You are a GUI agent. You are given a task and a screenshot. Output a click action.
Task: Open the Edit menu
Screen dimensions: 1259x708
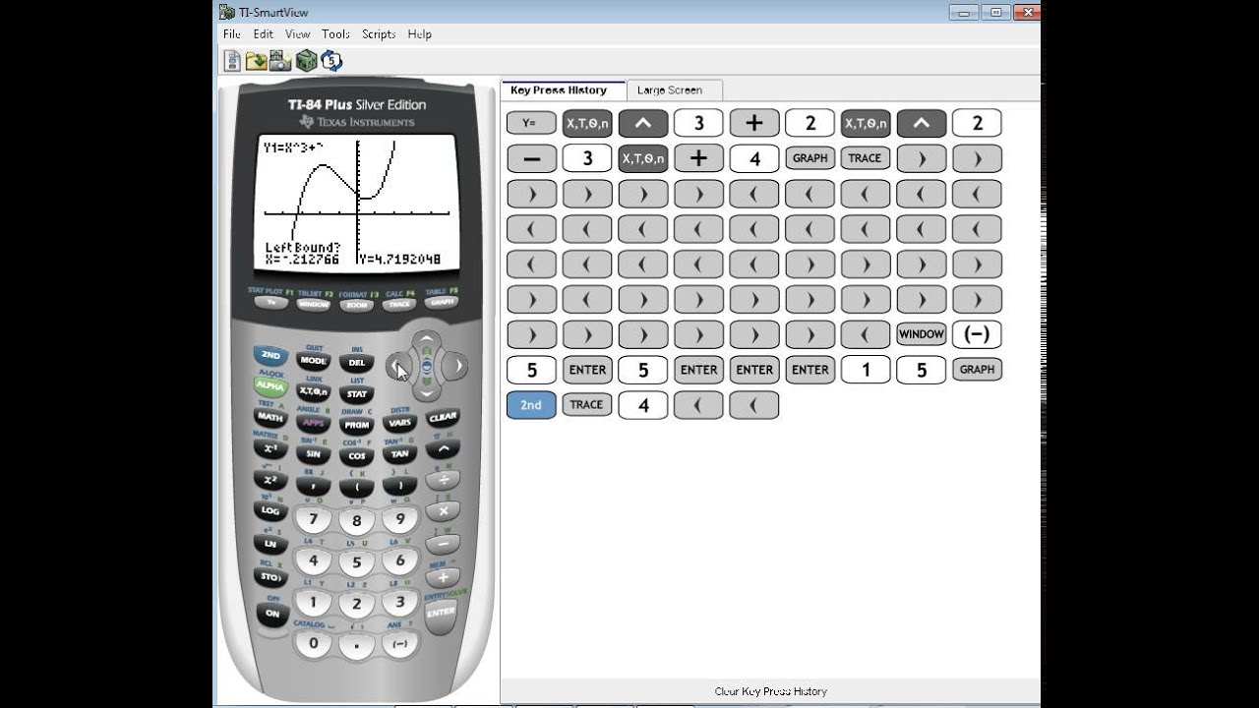263,33
